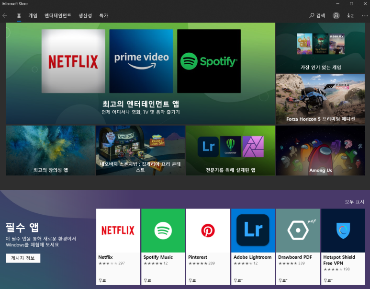Select the Prime Video tile in the banner
The height and width of the screenshot is (289, 370).
click(x=141, y=61)
